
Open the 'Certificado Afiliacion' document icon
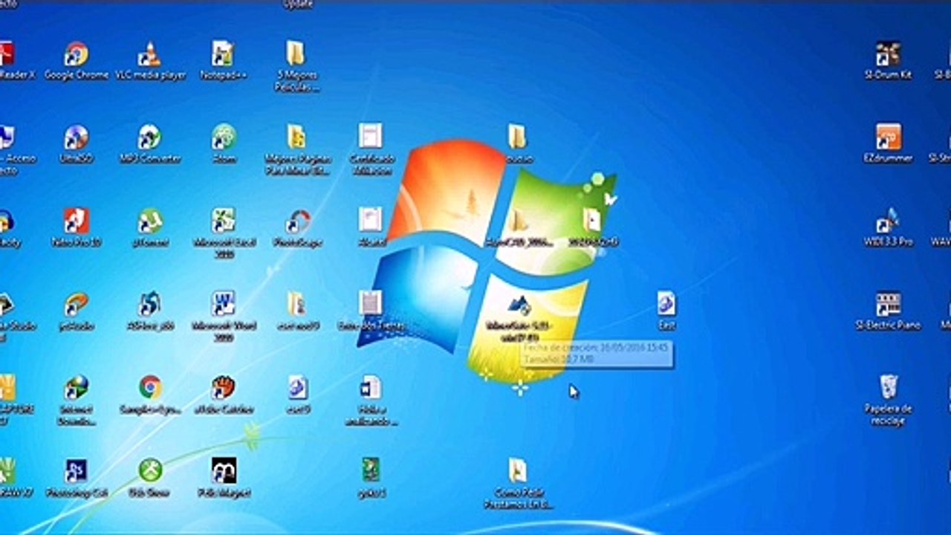click(x=370, y=137)
